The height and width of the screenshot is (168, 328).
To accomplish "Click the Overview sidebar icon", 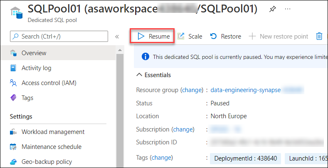I will click(13, 53).
